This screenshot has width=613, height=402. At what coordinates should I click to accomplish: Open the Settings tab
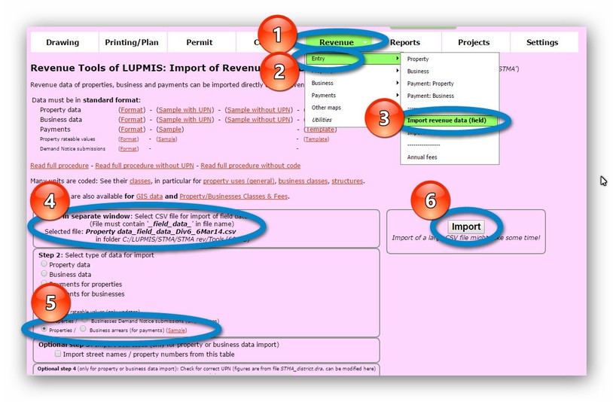[542, 42]
